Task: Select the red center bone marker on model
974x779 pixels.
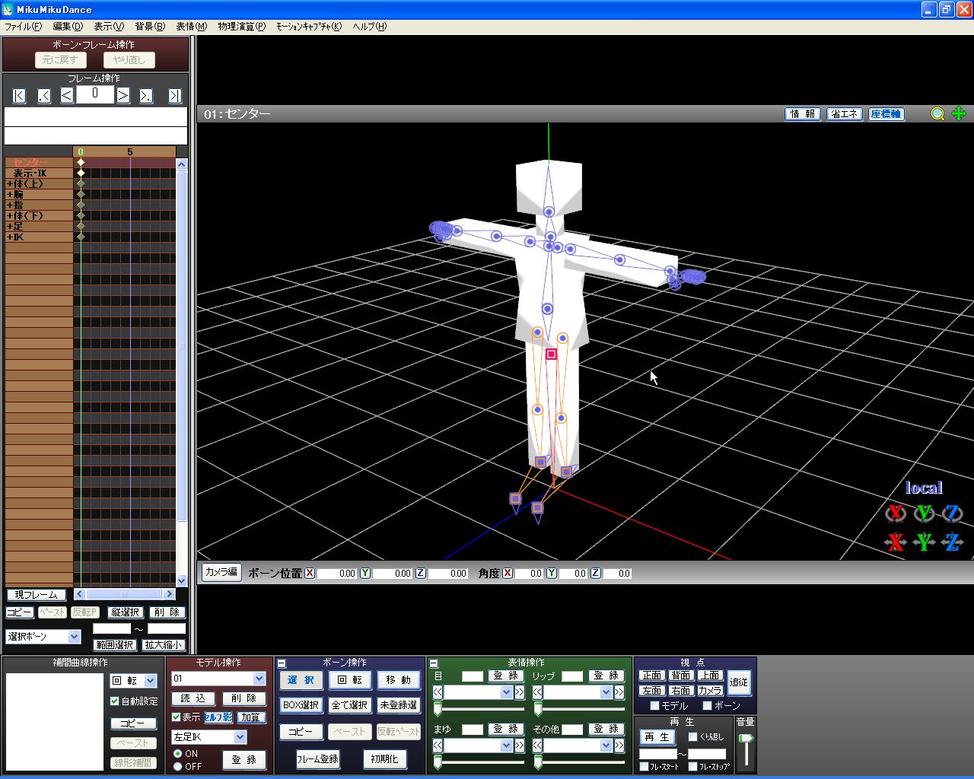Action: click(552, 354)
